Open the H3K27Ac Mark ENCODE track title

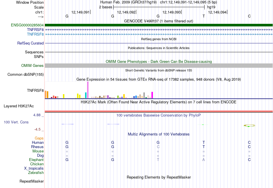pos(158,102)
